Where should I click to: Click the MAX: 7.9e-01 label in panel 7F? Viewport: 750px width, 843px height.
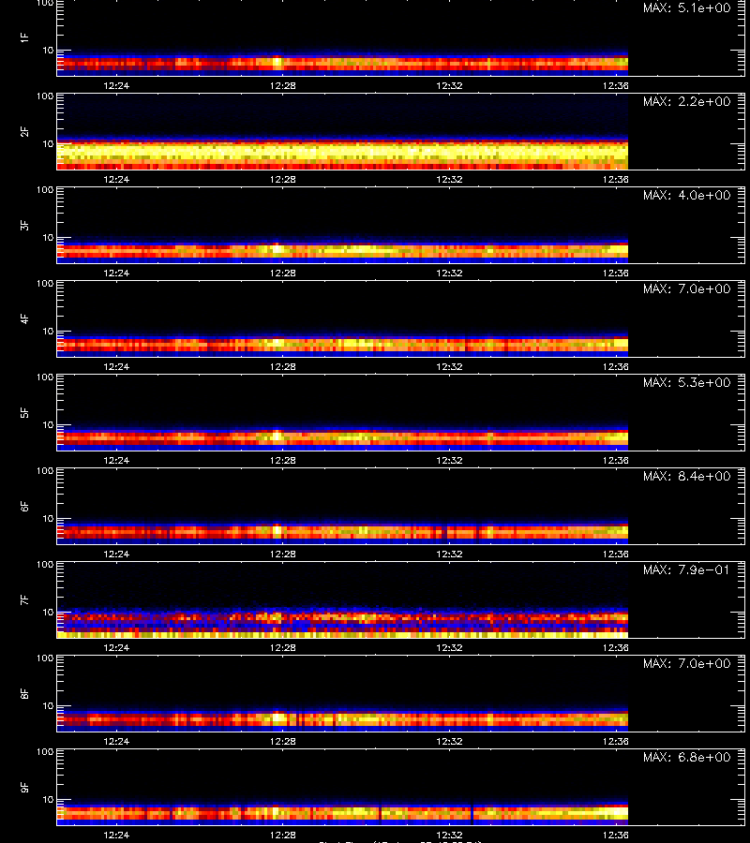[687, 569]
